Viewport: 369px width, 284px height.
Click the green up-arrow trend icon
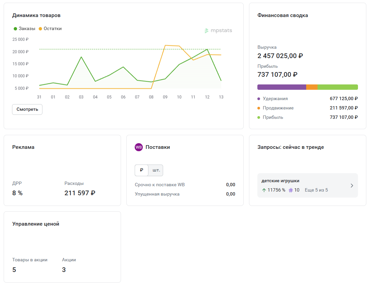(264, 190)
